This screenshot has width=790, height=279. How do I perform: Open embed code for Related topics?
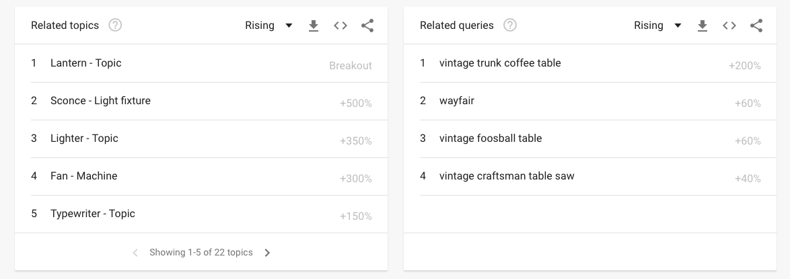pyautogui.click(x=340, y=26)
